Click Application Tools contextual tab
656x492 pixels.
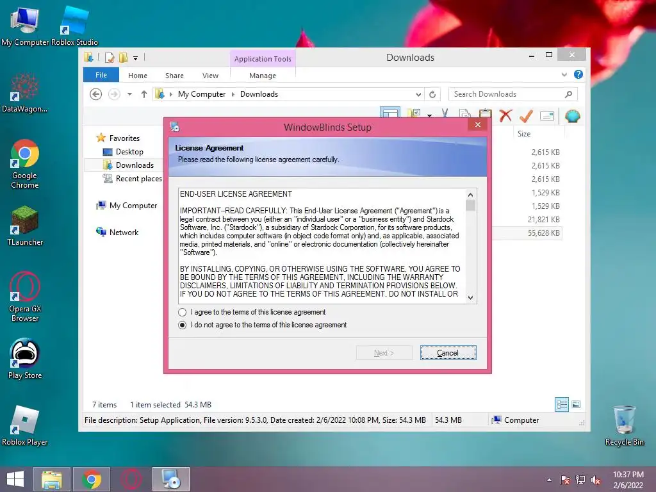[263, 59]
